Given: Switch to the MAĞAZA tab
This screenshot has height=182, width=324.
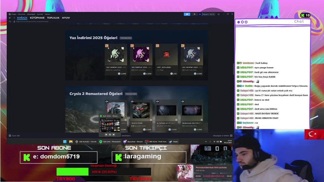Looking at the screenshot, I should point(22,18).
